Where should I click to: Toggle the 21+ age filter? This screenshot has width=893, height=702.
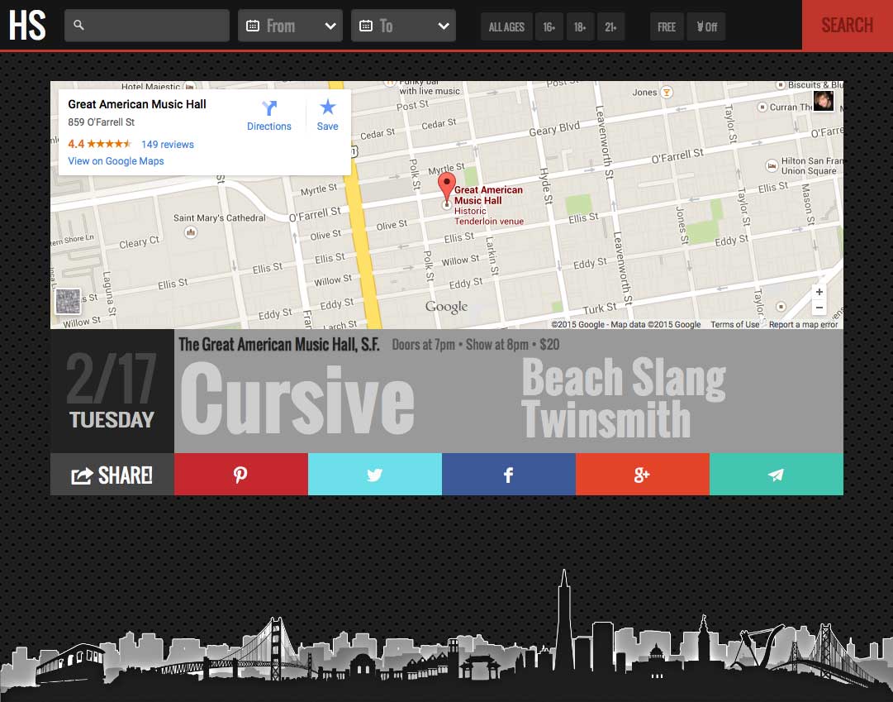point(610,26)
